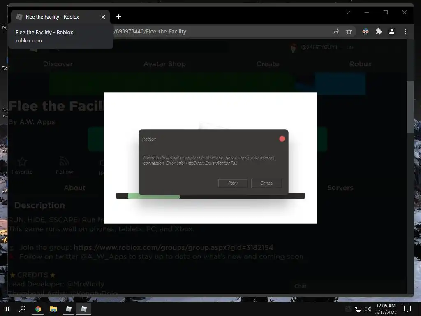Open the Chrome three-dot menu
421x316 pixels.
pos(405,31)
